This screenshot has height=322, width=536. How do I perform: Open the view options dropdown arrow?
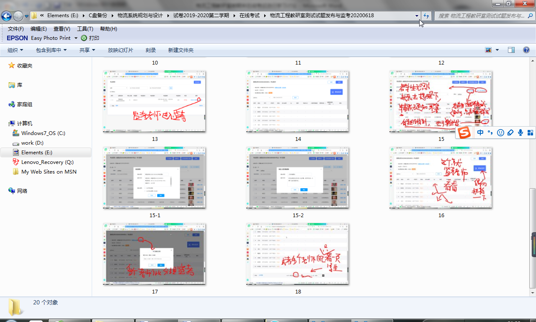click(x=497, y=50)
